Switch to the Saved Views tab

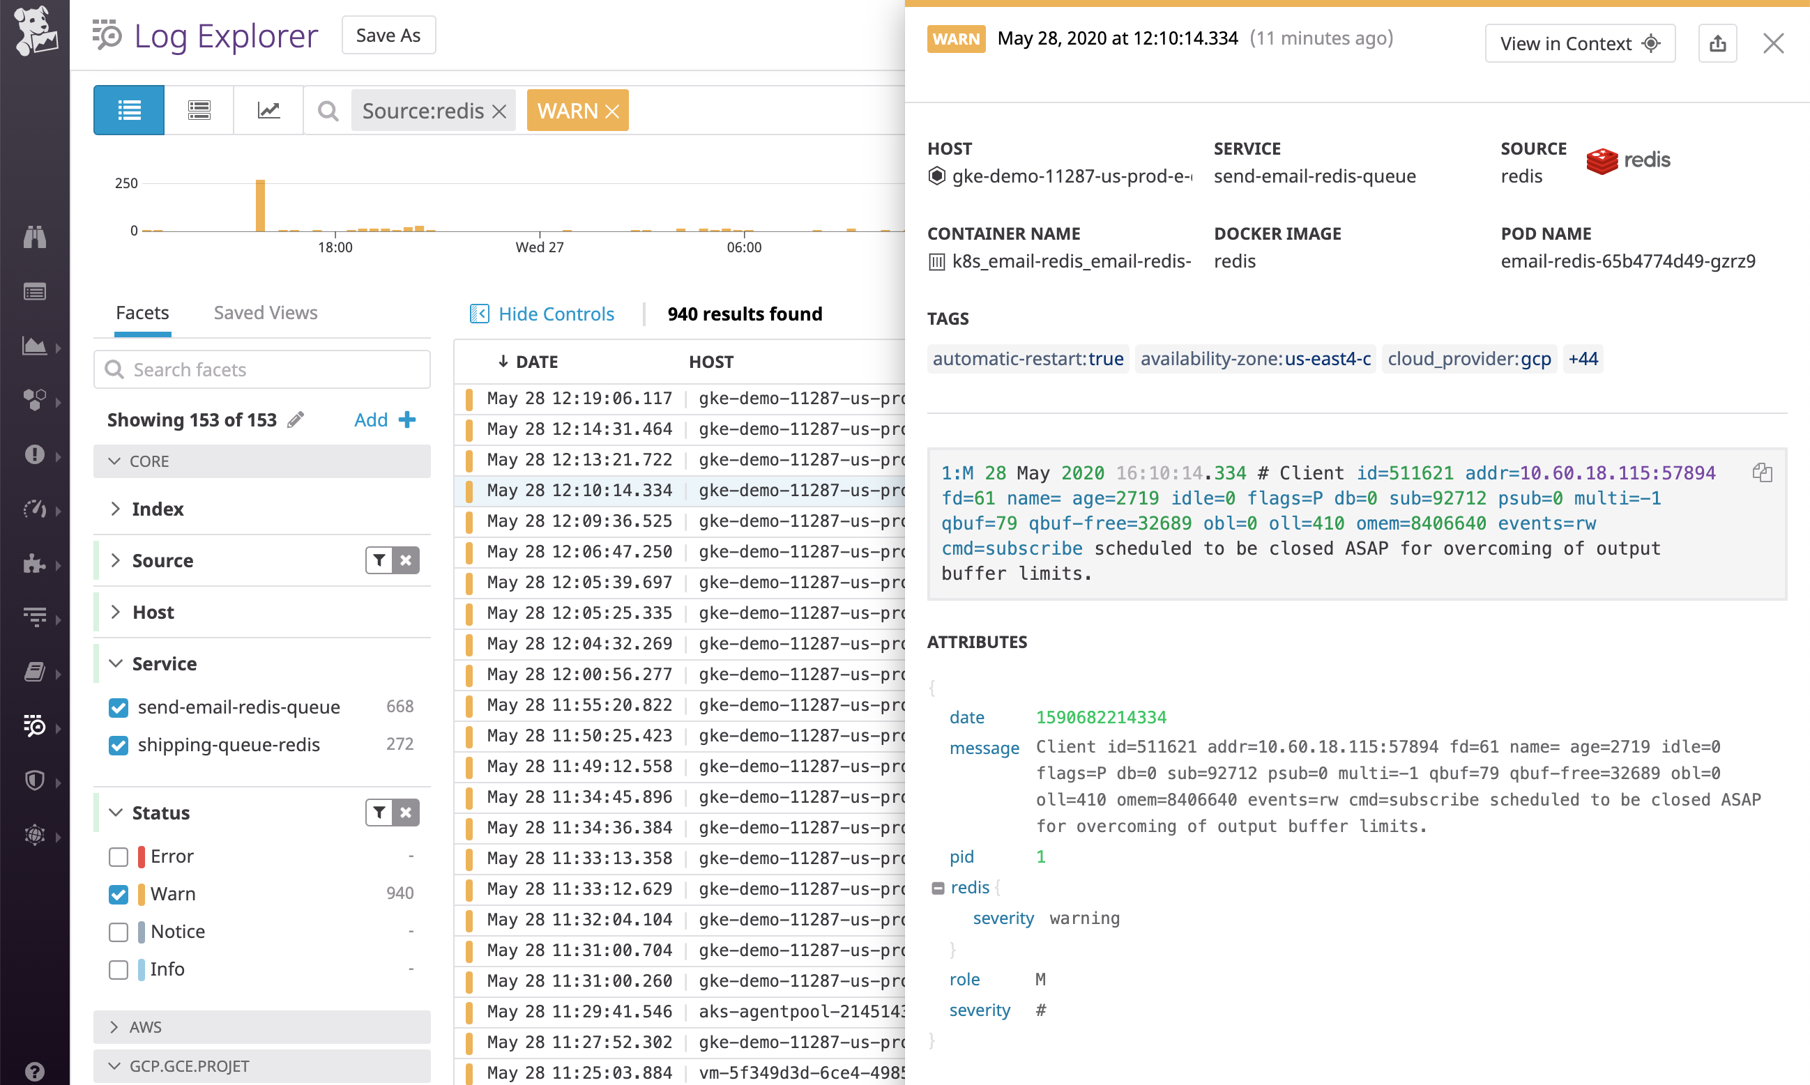pyautogui.click(x=265, y=312)
